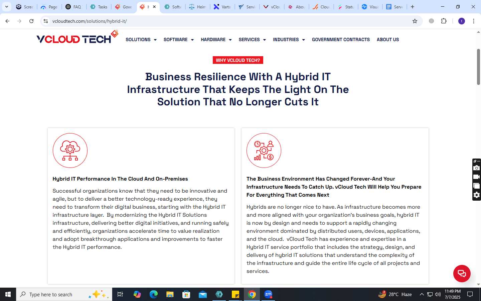Open the red live chat bubble

click(x=462, y=273)
